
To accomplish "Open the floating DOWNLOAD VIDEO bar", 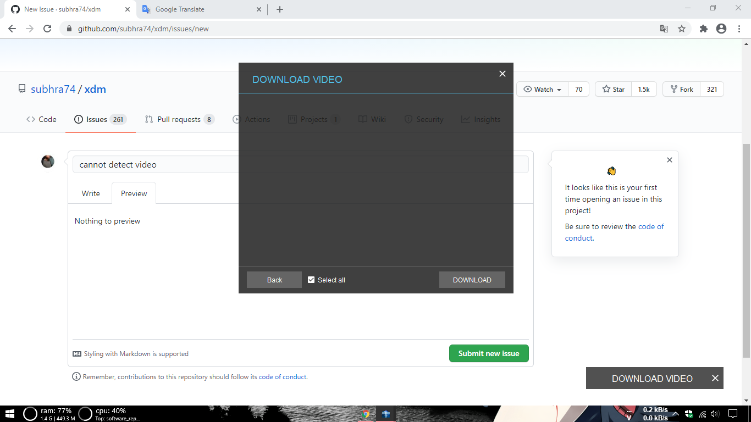I will tap(652, 379).
